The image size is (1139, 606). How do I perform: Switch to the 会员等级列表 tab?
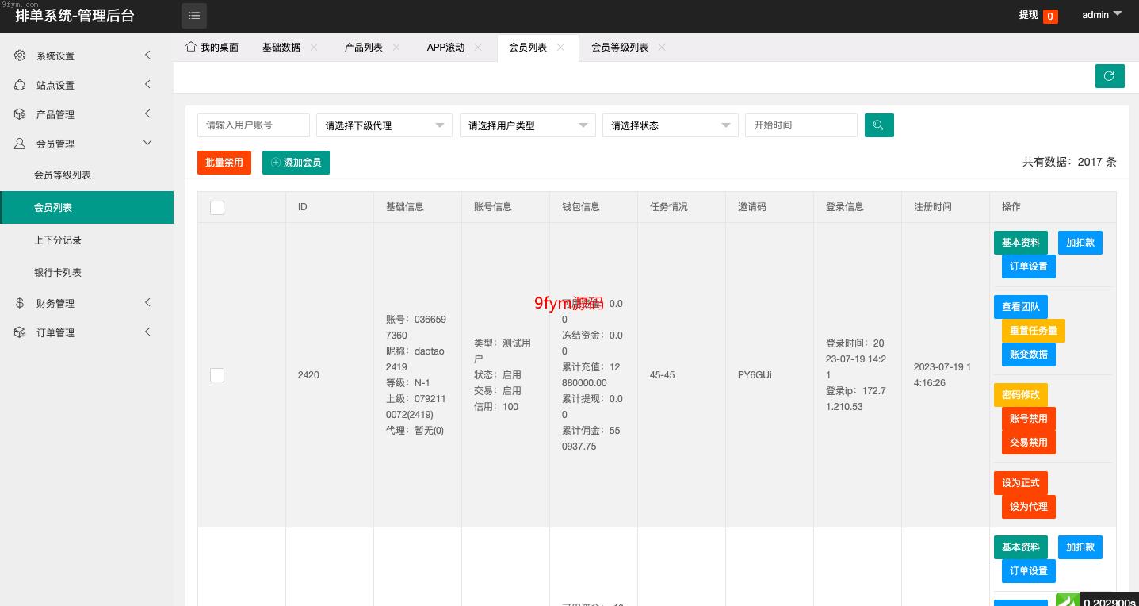619,48
